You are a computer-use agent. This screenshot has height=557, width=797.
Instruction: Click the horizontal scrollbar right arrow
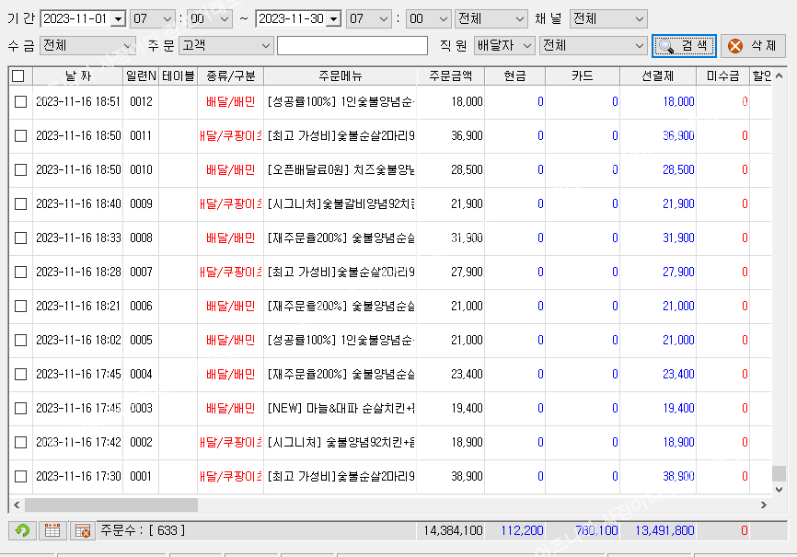763,505
